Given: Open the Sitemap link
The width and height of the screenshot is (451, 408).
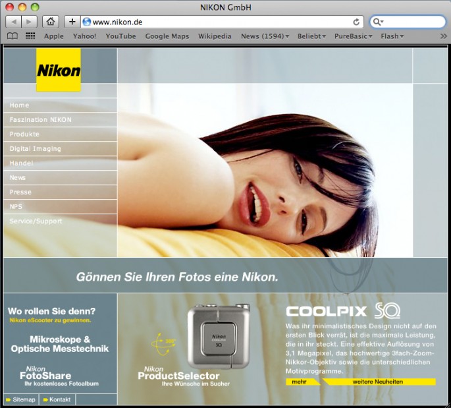Looking at the screenshot, I should (x=20, y=399).
